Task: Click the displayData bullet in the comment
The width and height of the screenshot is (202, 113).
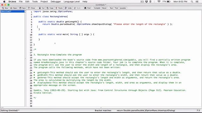Action: tap(107, 83)
